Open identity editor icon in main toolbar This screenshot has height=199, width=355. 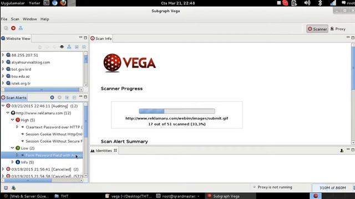tap(21, 28)
